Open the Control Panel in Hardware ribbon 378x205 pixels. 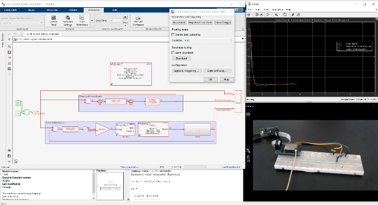[x=53, y=21]
